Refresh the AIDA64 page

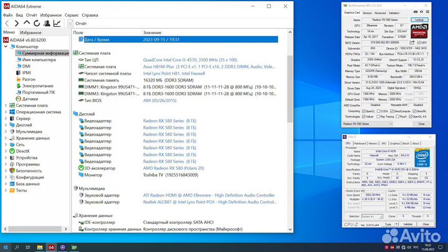pyautogui.click(x=37, y=24)
